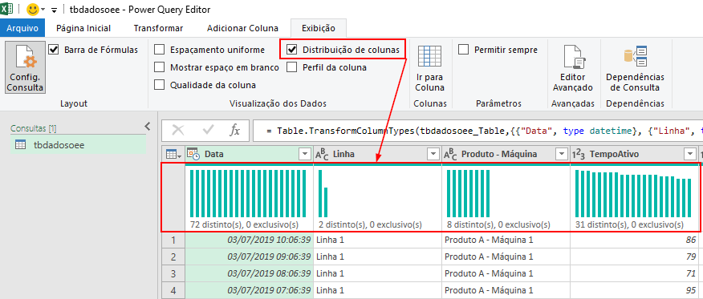This screenshot has width=703, height=299.
Task: Enable Espaçamento uniforme checkbox
Action: 159,50
